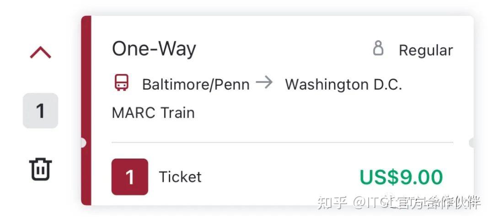494x223 pixels.
Task: Click the arrow between the stations
Action: coord(264,83)
